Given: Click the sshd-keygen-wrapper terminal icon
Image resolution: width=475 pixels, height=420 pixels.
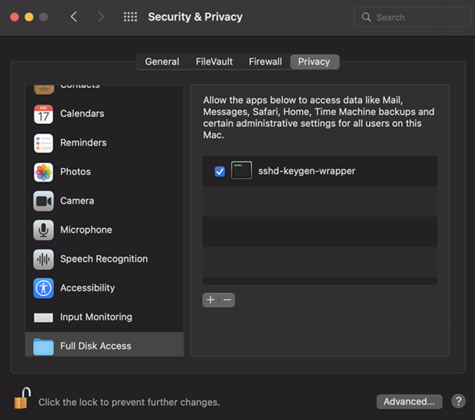Looking at the screenshot, I should click(x=241, y=171).
